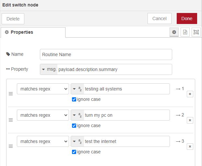Delete the switch node
This screenshot has height=166, width=202.
tap(13, 19)
